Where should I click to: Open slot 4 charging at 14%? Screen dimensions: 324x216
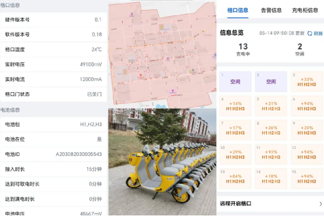pyautogui.click(x=235, y=106)
